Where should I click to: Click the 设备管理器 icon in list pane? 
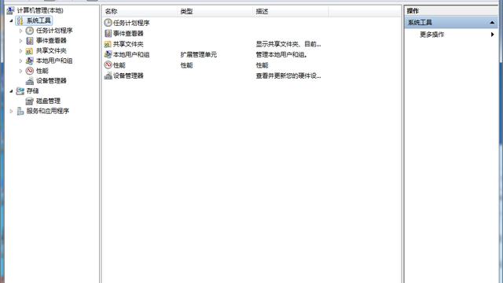tap(108, 75)
